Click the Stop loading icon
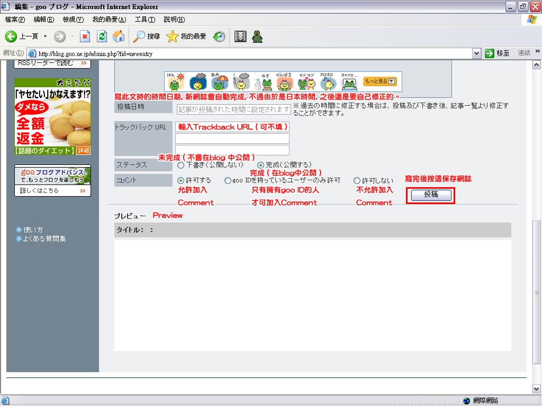The image size is (542, 406). tap(85, 36)
